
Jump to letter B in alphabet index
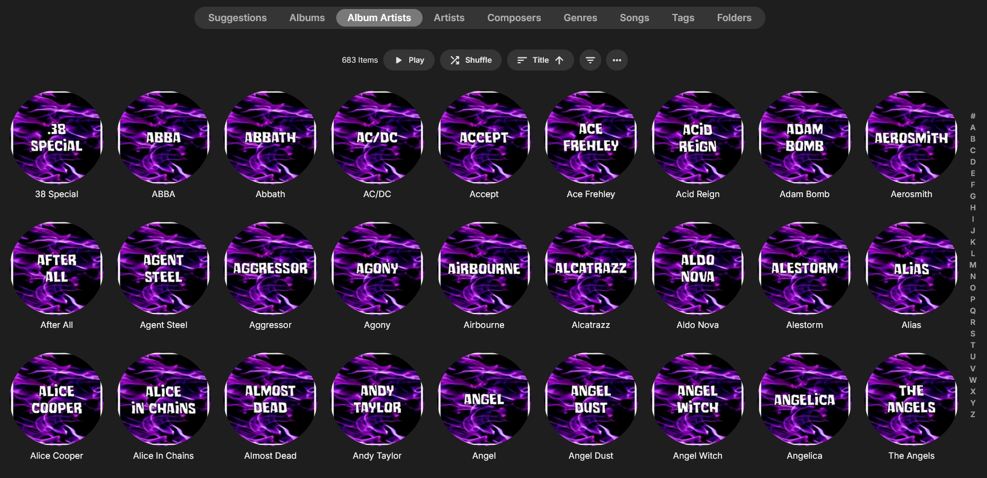973,139
